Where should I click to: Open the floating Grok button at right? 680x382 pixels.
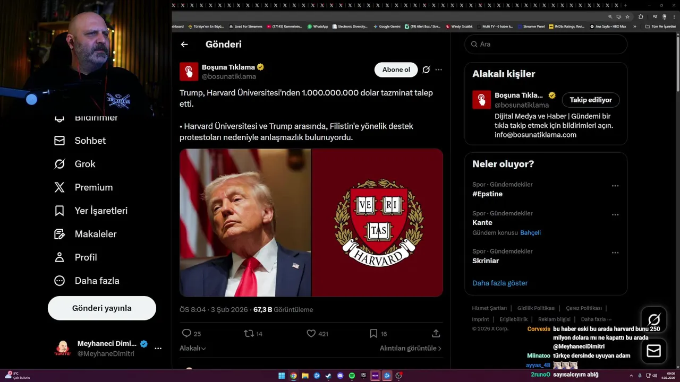654,319
